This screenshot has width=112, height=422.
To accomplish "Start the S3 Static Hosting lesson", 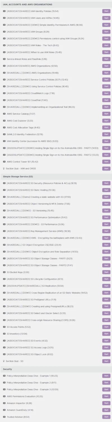I will coord(106,190).
